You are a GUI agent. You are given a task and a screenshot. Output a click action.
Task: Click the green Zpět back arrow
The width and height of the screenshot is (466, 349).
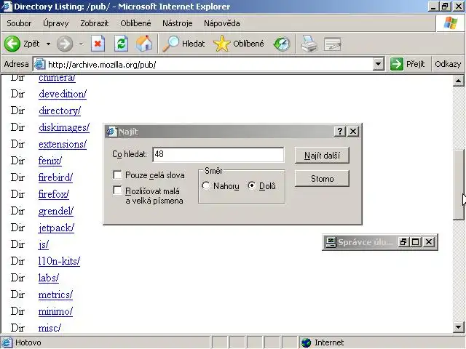click(x=12, y=44)
